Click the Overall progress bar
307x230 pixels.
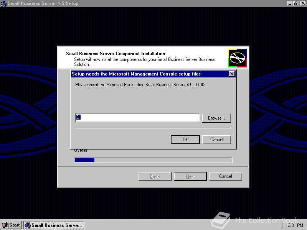(153, 160)
